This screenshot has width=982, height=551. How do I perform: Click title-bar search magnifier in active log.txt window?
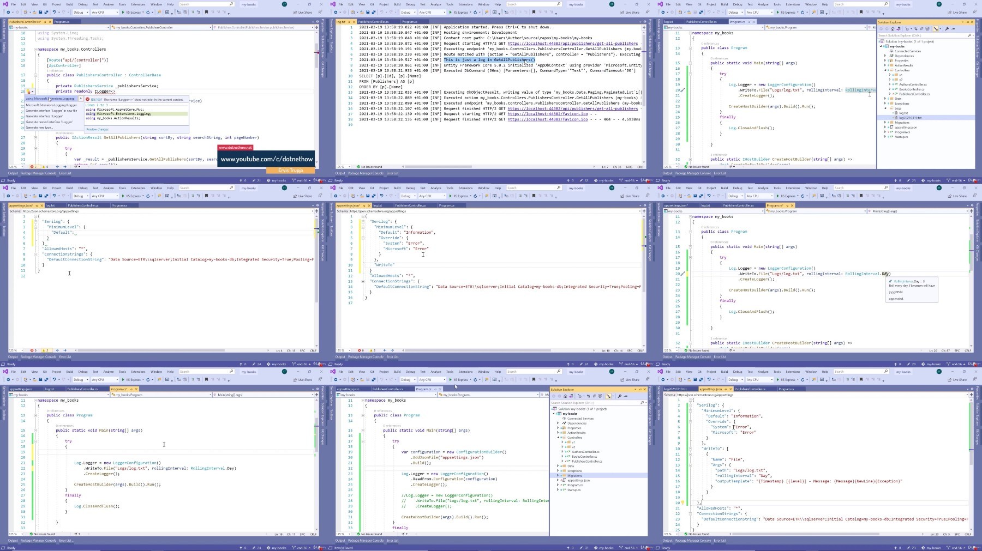[559, 4]
